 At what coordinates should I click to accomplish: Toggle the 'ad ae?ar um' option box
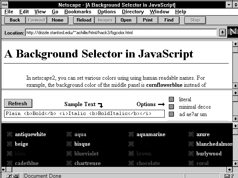[171, 114]
